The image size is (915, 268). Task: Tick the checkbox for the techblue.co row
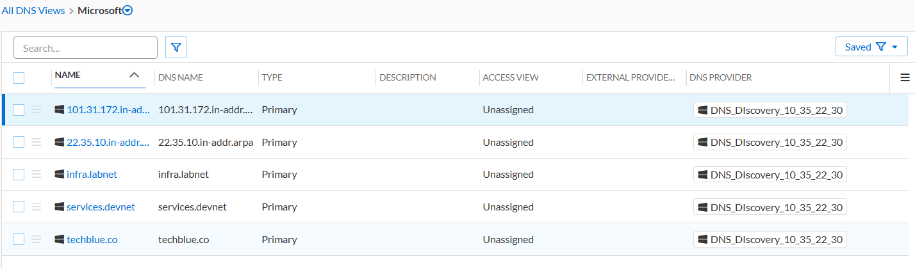(19, 239)
